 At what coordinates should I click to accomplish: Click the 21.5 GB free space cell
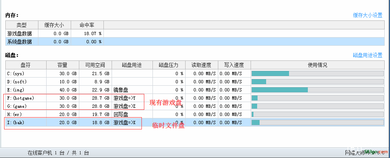pos(95,73)
